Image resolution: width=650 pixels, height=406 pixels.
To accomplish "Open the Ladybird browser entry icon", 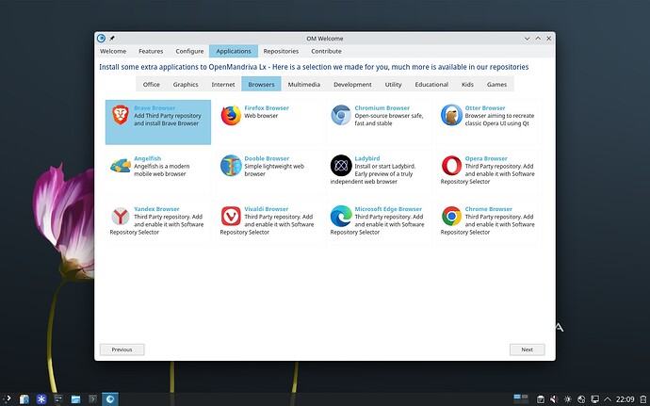I will point(341,166).
